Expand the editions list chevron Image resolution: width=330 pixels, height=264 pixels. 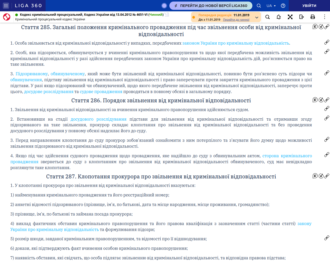(x=257, y=18)
